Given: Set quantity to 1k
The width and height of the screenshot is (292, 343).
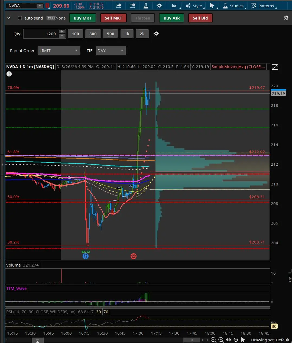Looking at the screenshot, I should (x=127, y=34).
